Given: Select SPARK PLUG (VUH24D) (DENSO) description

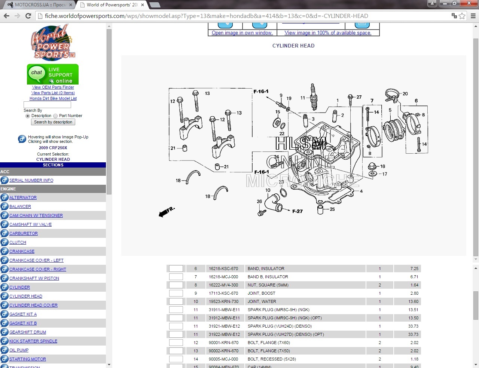Looking at the screenshot, I should [x=280, y=326].
